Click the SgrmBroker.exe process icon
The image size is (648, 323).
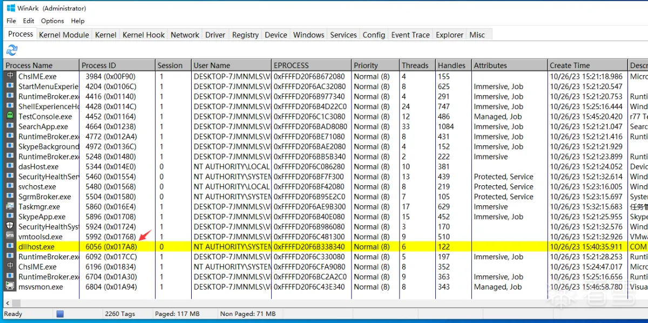pyautogui.click(x=10, y=197)
